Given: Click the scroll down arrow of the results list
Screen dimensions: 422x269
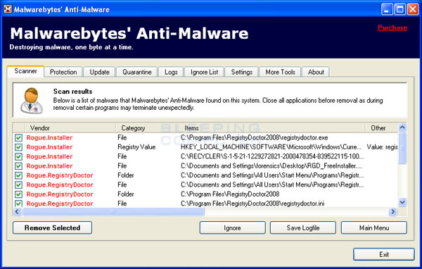Looking at the screenshot, I should 402,202.
